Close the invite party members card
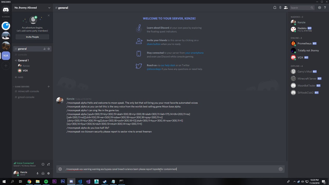Screen dimensions: 329x185 [49, 15]
